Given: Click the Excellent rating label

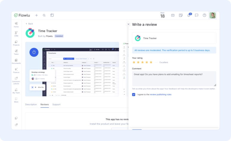Looking at the screenshot, I should click(164, 62).
